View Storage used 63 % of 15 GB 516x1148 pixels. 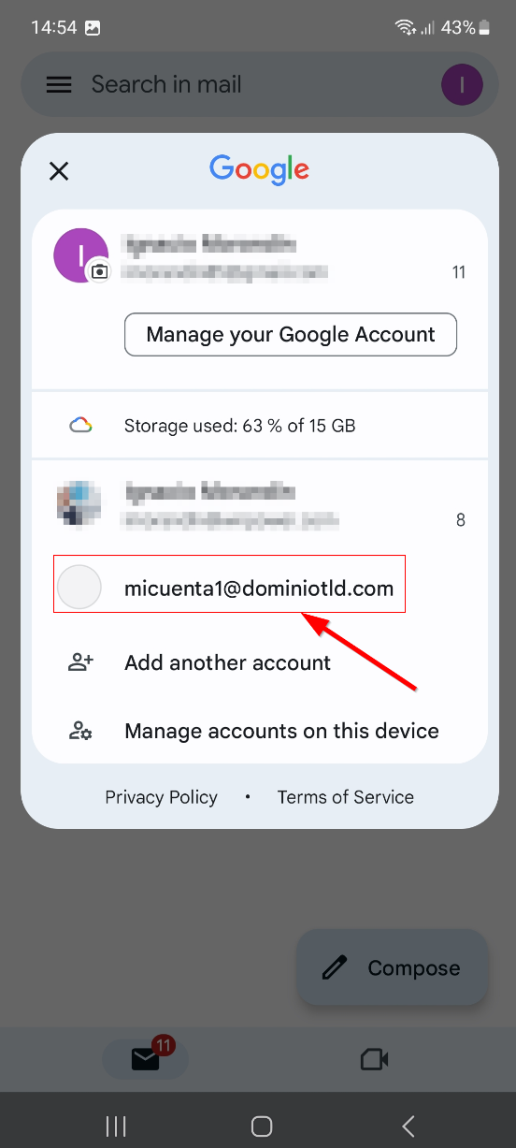tap(239, 426)
